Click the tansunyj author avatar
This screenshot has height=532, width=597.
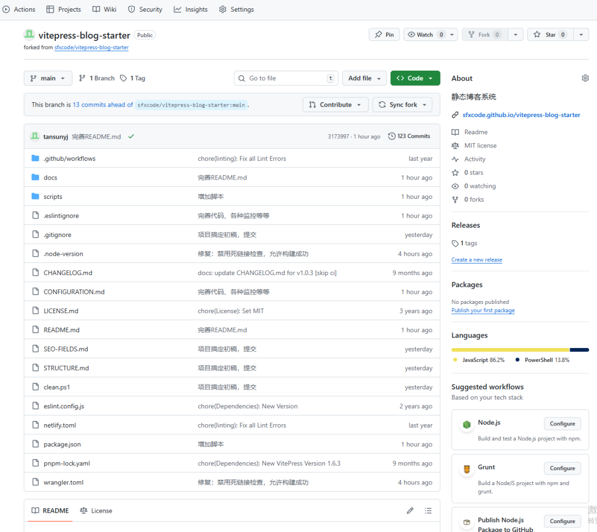coord(35,136)
